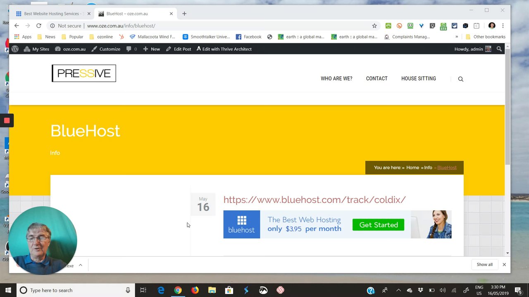Open Action Center notifications
529x297 pixels.
518,290
